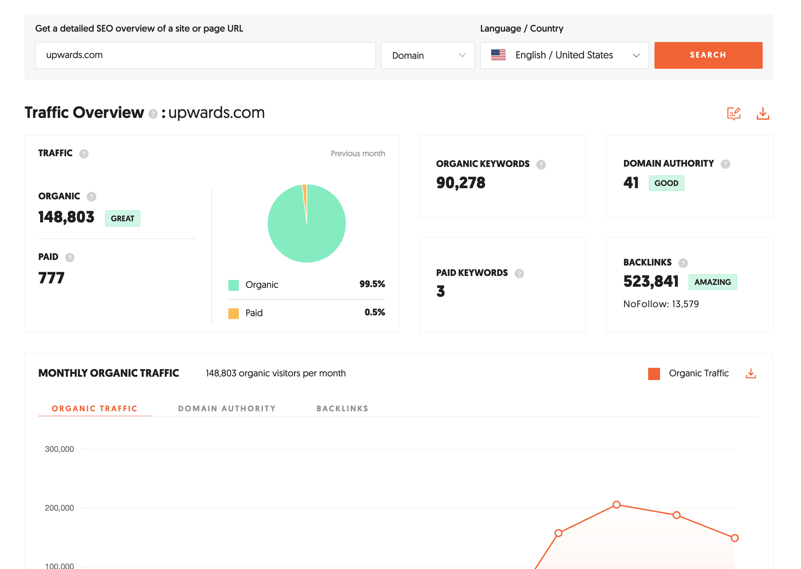Click the Backlinks help icon
Viewport: 801px width, 569px height.
(683, 263)
